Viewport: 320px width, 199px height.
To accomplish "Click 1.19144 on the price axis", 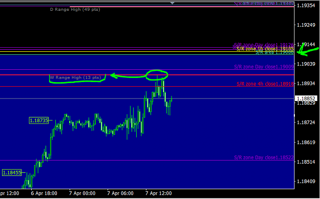I will [306, 45].
